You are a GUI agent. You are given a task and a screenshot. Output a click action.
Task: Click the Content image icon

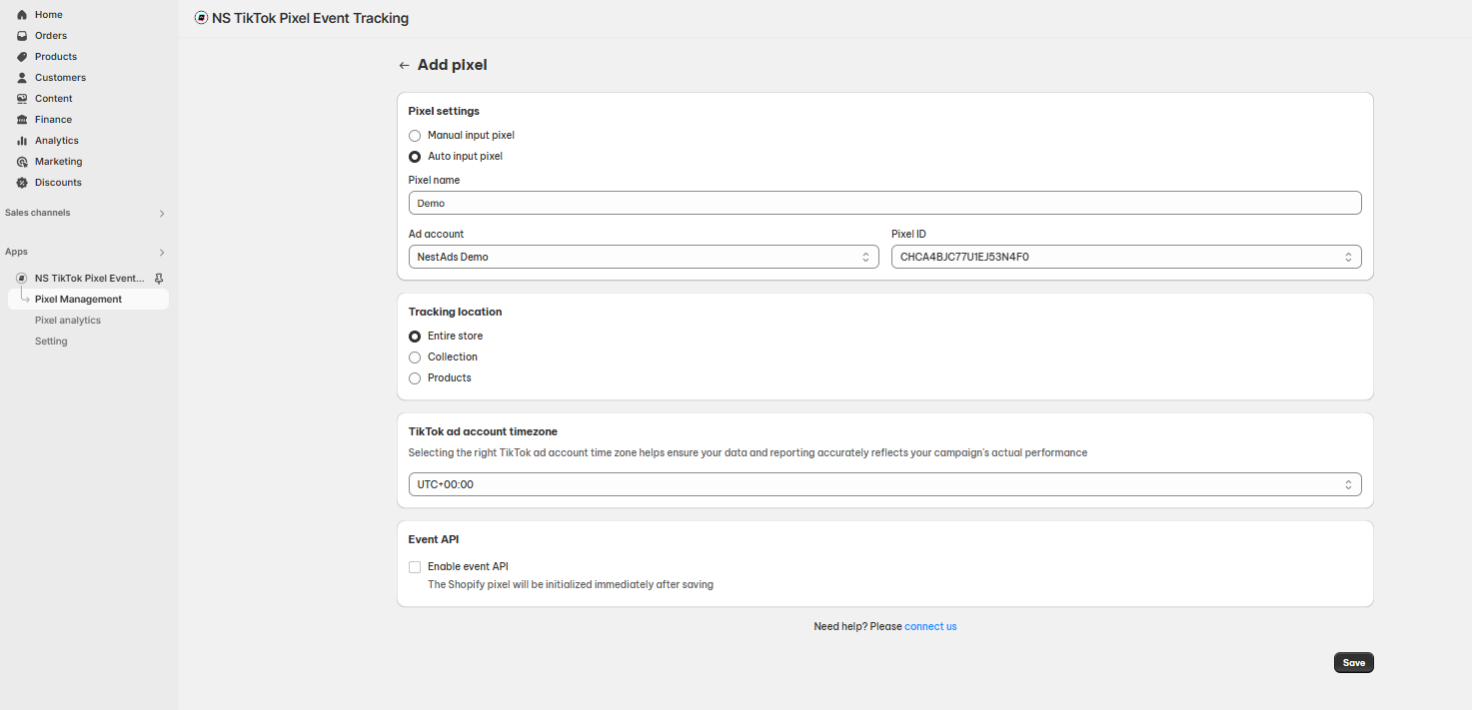coord(22,99)
